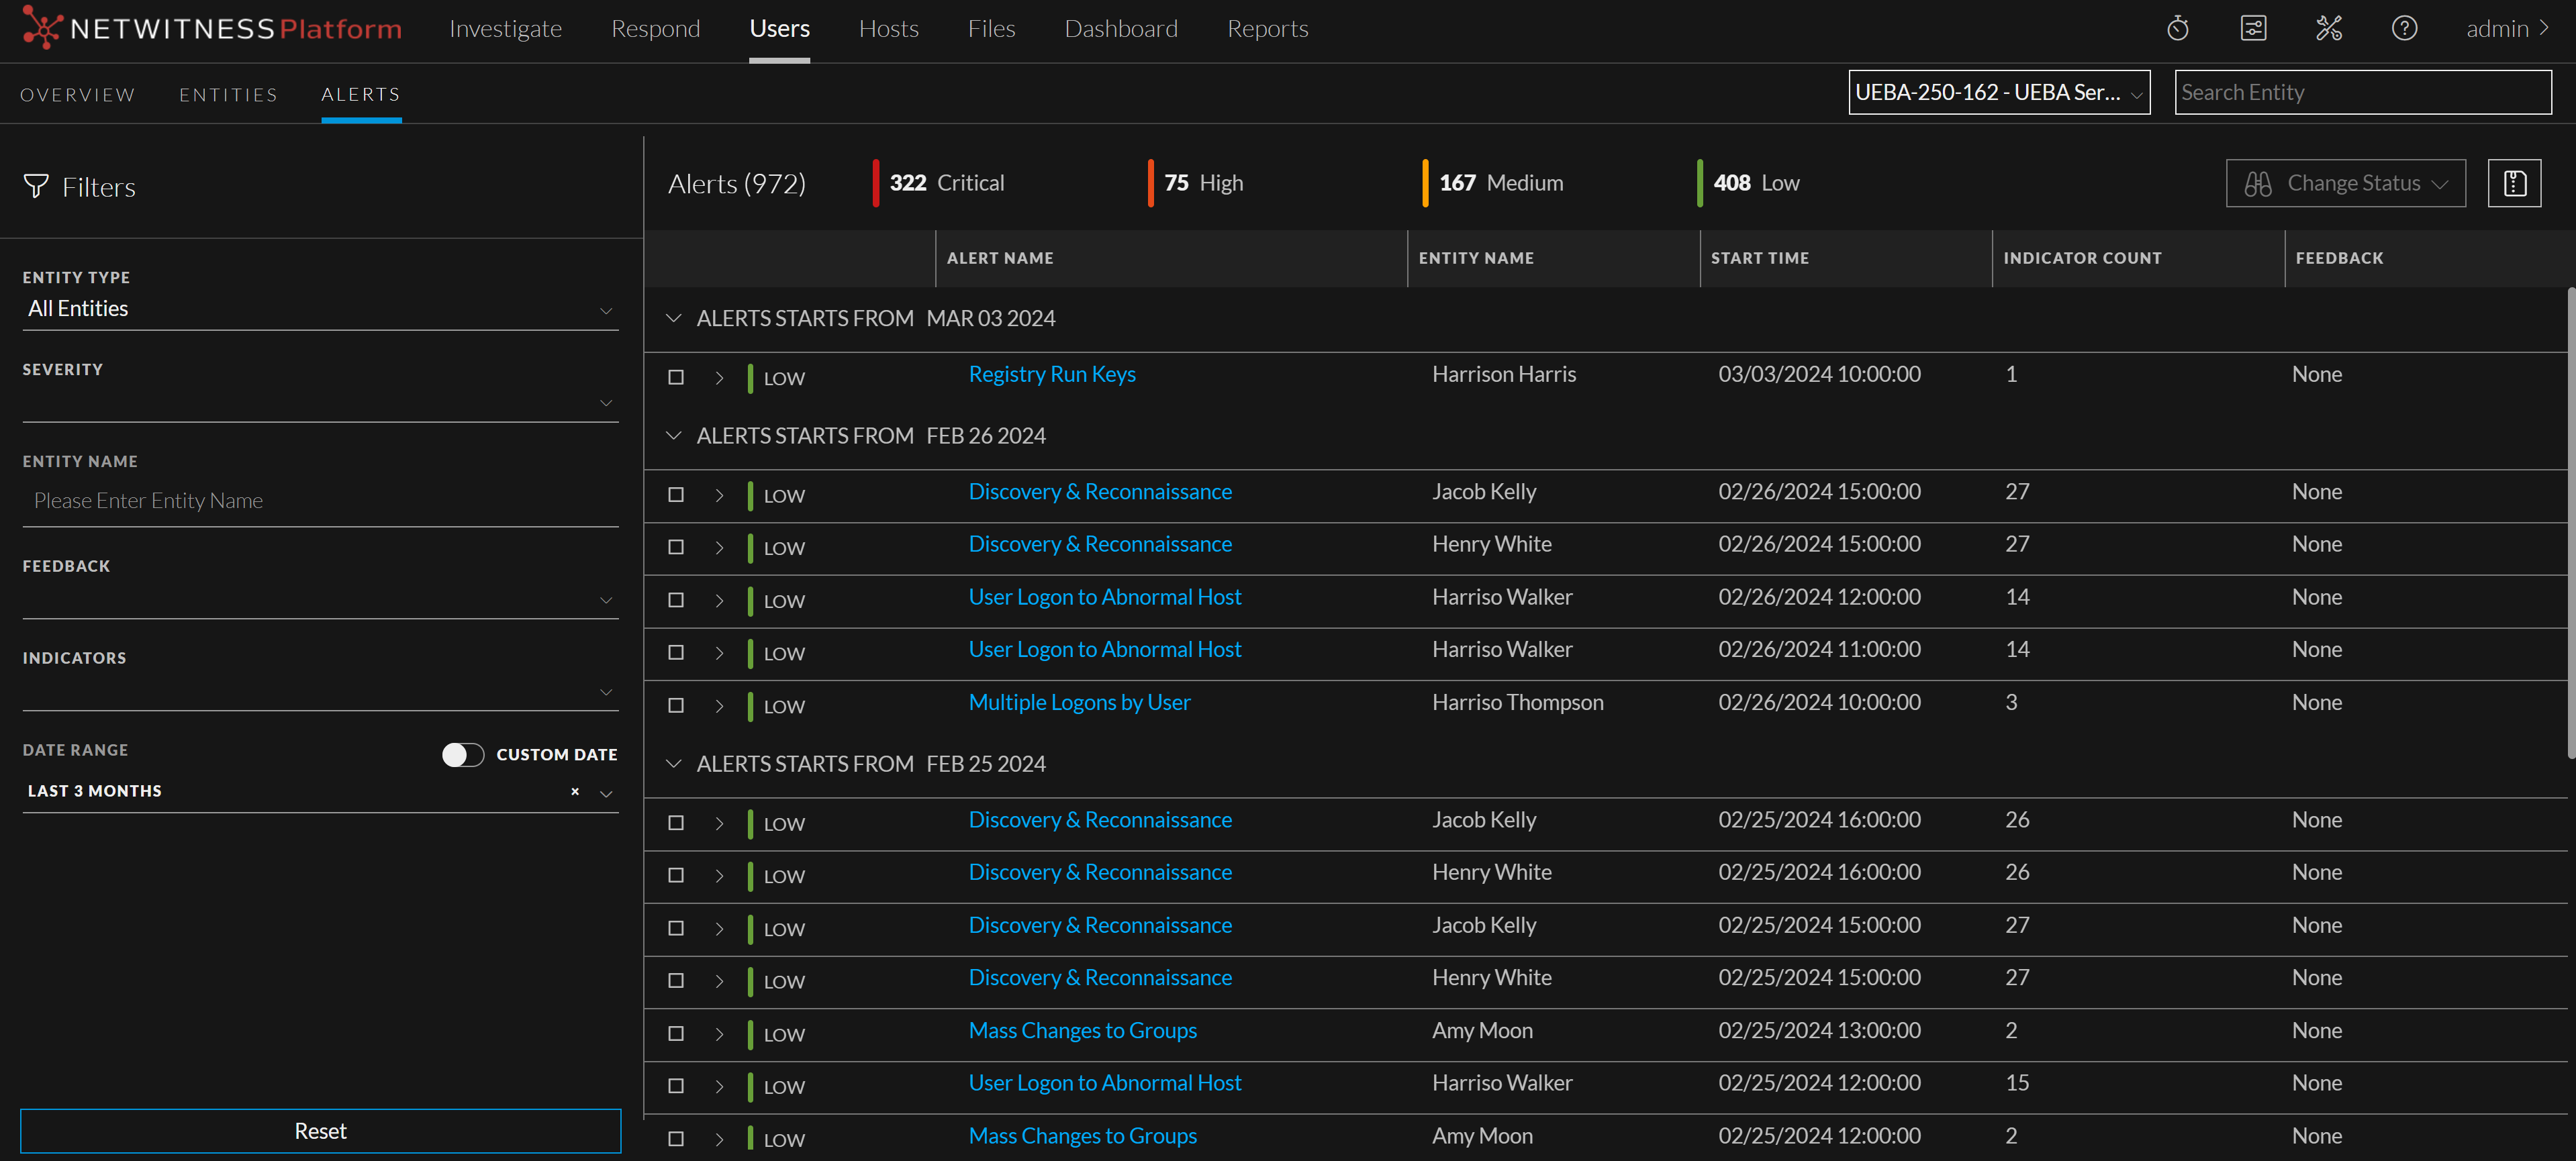Clear the Last 3 Months date range with the x
Viewport: 2576px width, 1161px height.
pyautogui.click(x=575, y=791)
